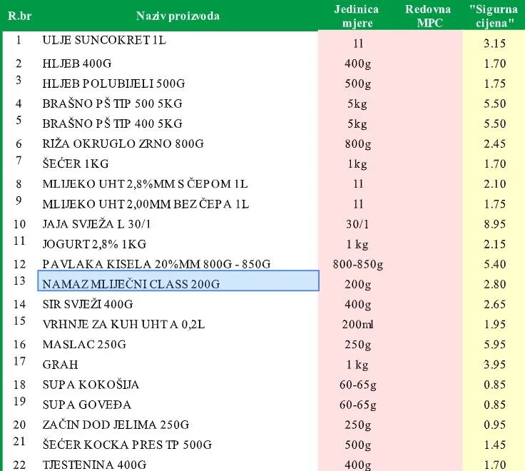525x471 pixels.
Task: Select the HLJEB POLUBIJELI 500G cell
Action: pos(178,83)
